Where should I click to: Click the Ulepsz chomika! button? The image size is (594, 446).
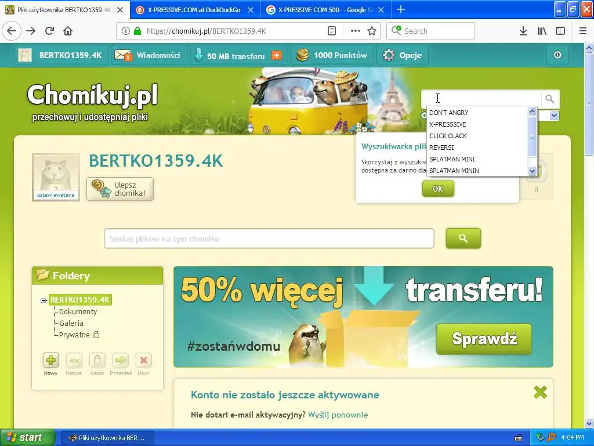point(120,189)
